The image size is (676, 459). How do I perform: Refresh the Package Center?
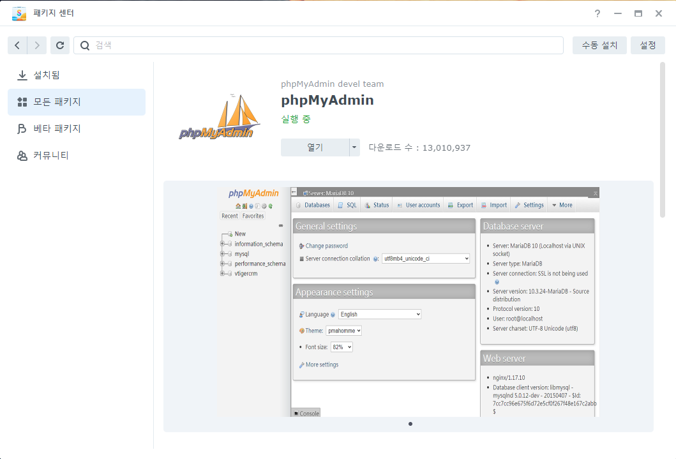pyautogui.click(x=60, y=45)
